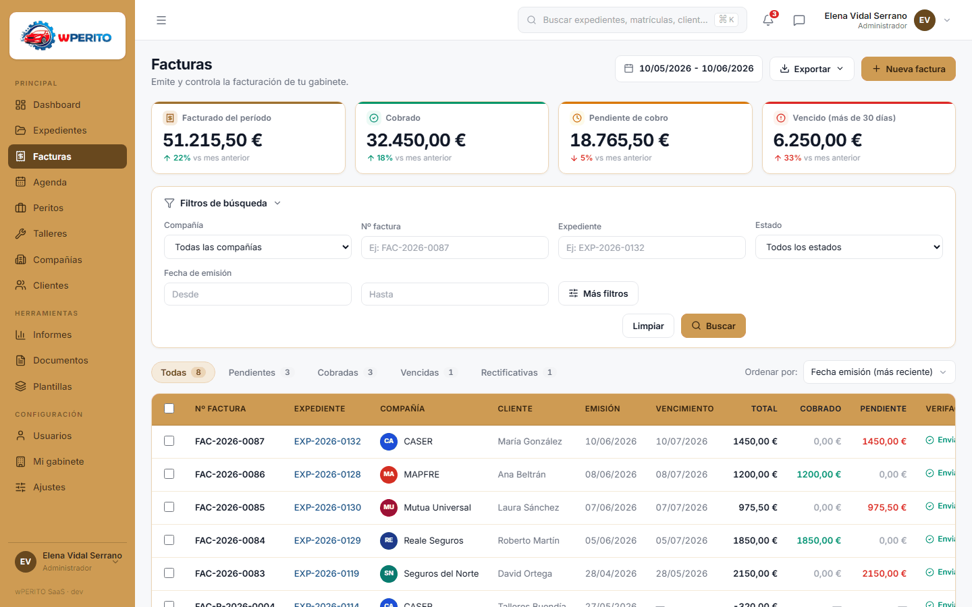Screen dimensions: 972x607
Task: Click the Desde date input field
Action: pyautogui.click(x=258, y=294)
